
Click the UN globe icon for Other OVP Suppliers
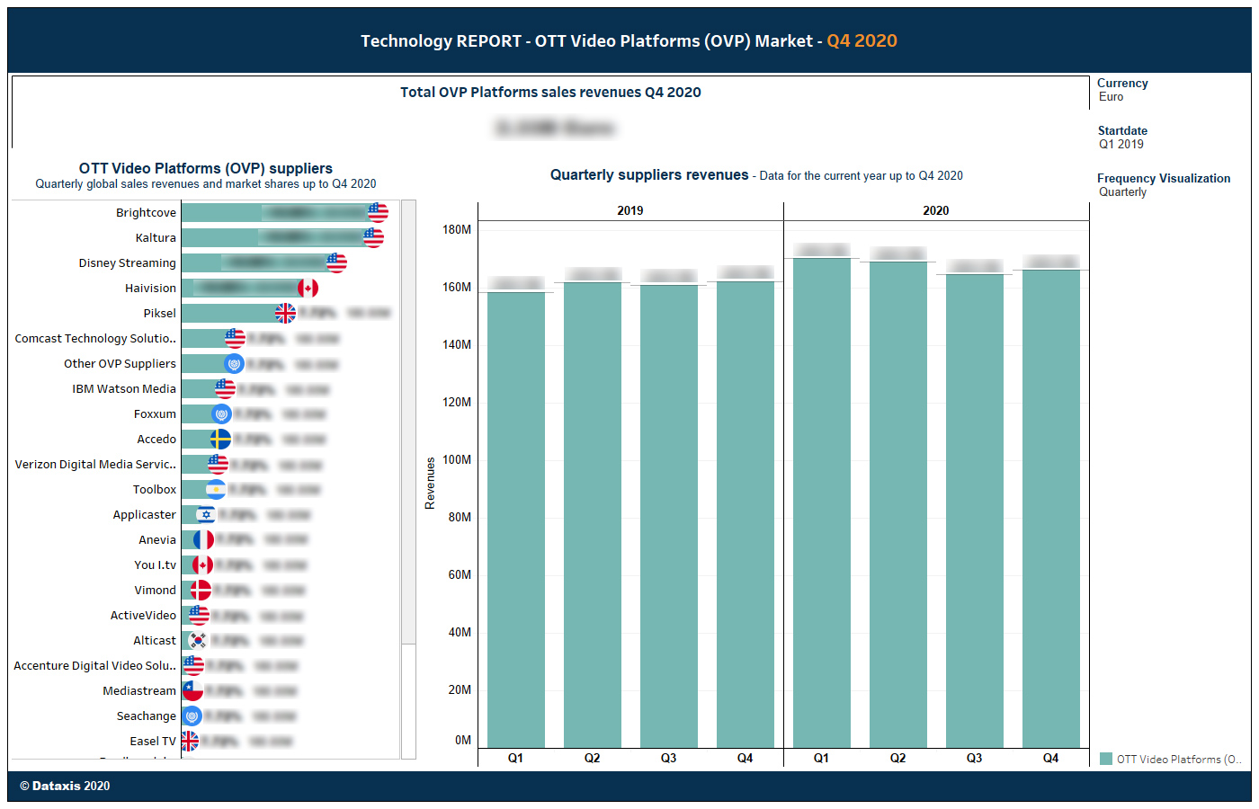tap(234, 363)
